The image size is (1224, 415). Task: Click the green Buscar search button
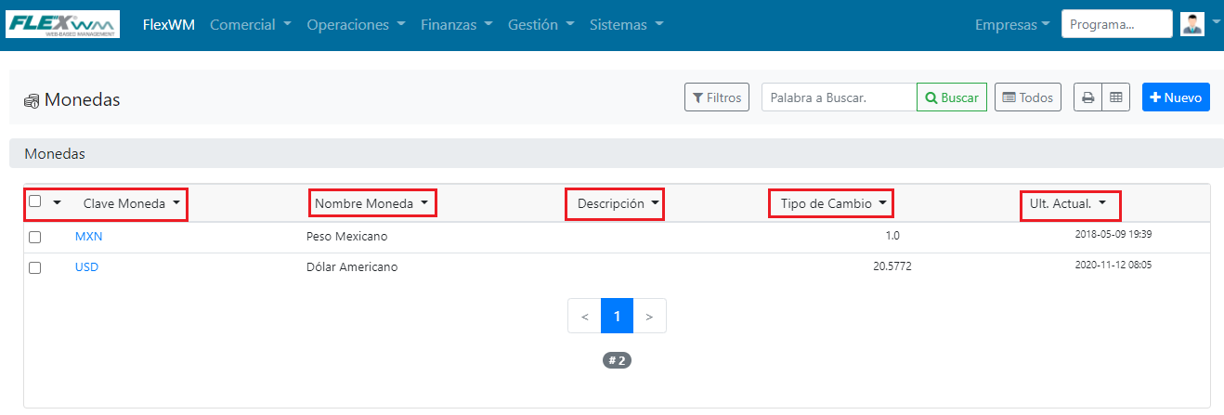pyautogui.click(x=952, y=97)
